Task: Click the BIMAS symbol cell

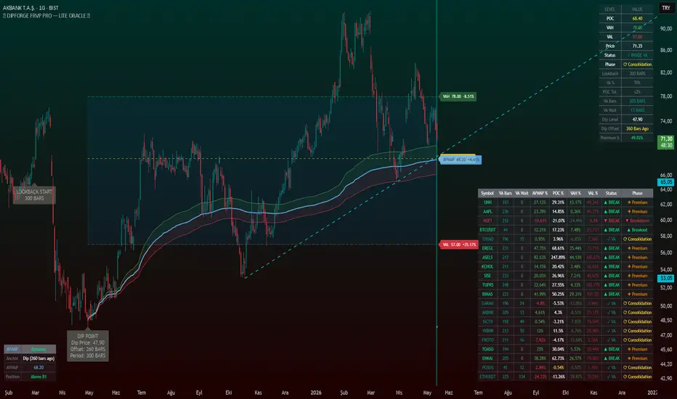Action: coord(487,295)
